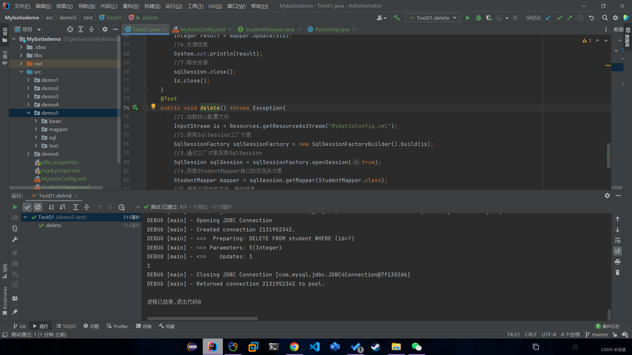Commit changes with Git checkmark icon
632x355 pixels.
559,18
